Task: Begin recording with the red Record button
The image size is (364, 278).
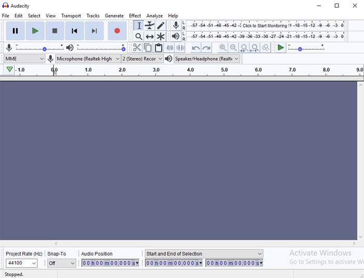Action: [117, 31]
